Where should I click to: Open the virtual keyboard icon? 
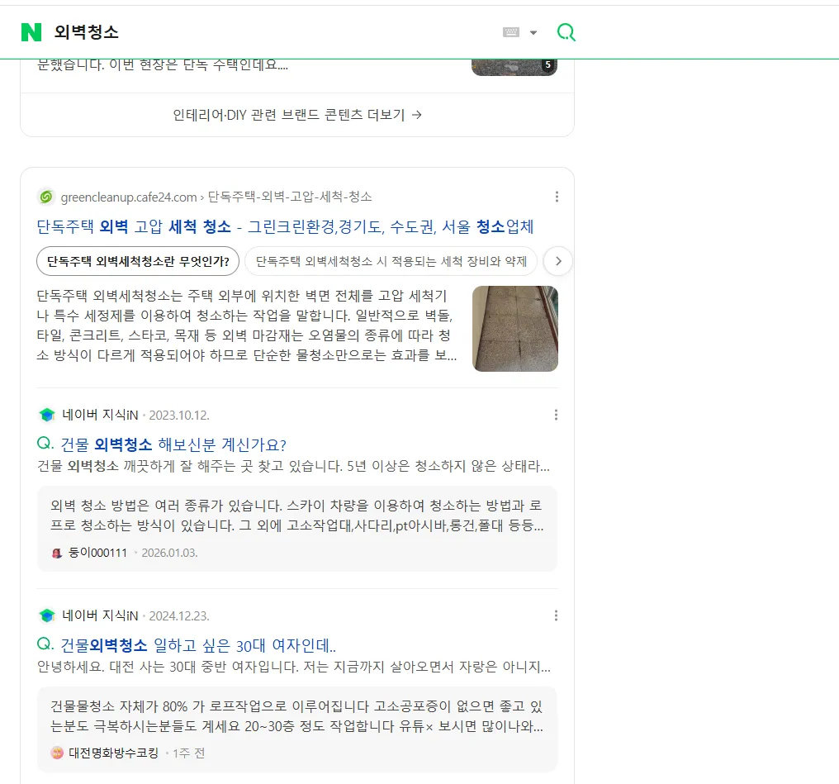point(511,32)
